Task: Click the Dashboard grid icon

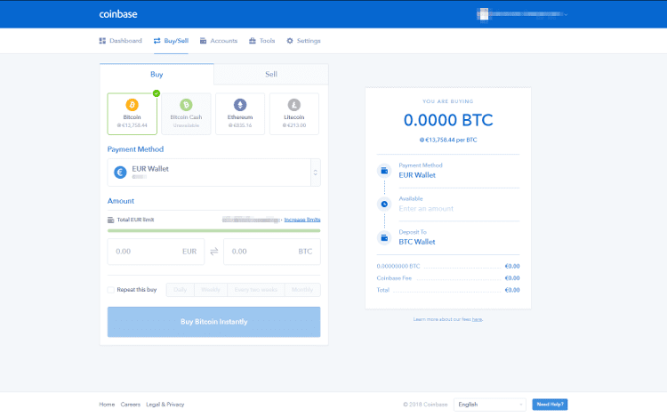Action: point(102,41)
